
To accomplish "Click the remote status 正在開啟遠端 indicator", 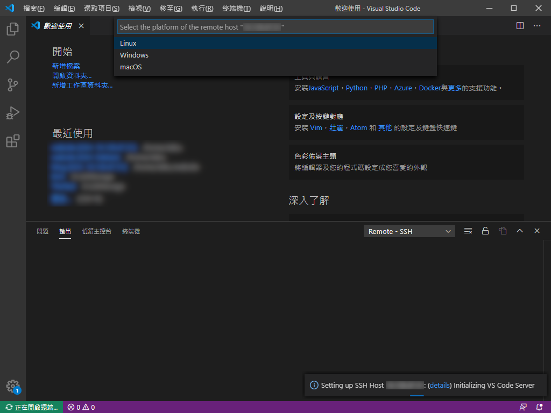I will [x=32, y=407].
